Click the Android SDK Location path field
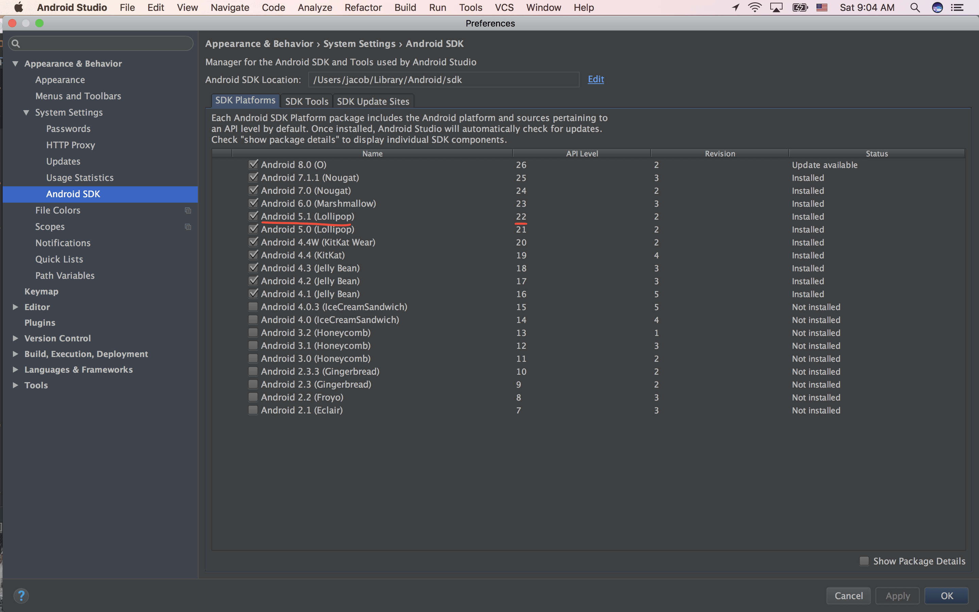 click(x=444, y=79)
